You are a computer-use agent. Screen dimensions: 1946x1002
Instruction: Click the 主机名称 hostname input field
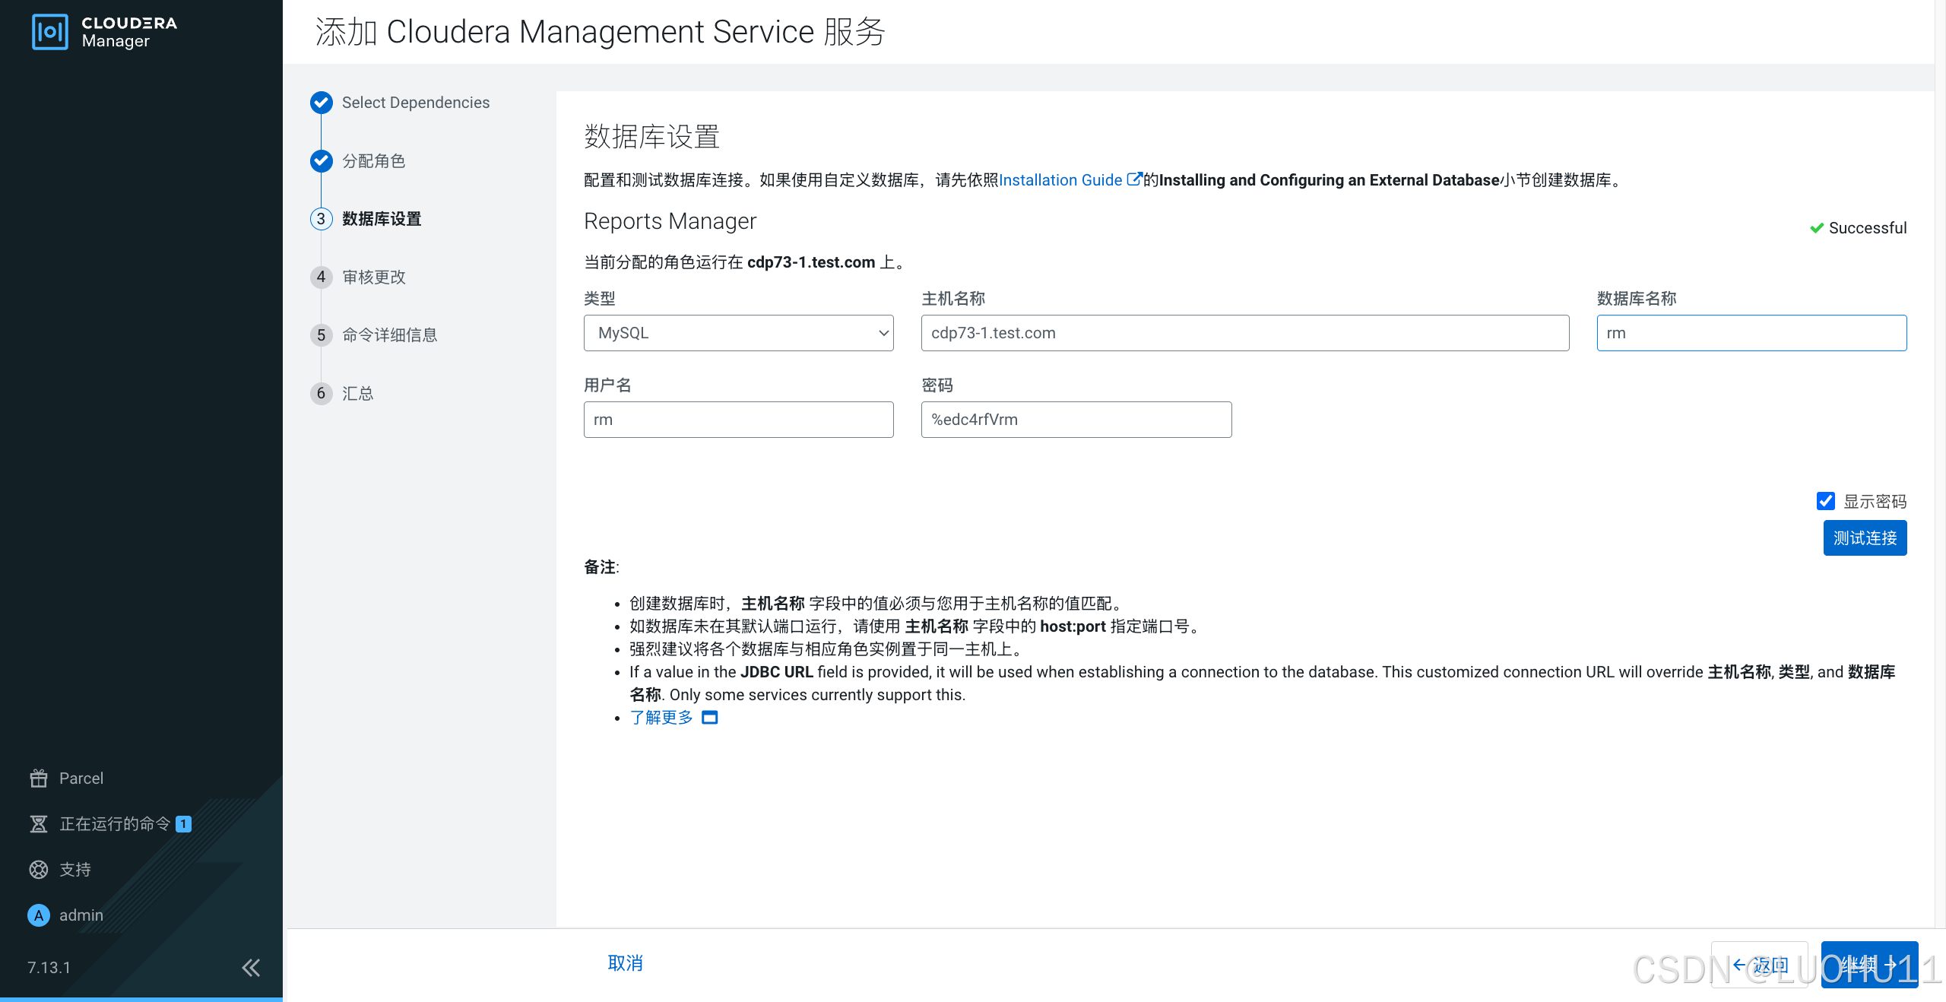pos(1244,333)
